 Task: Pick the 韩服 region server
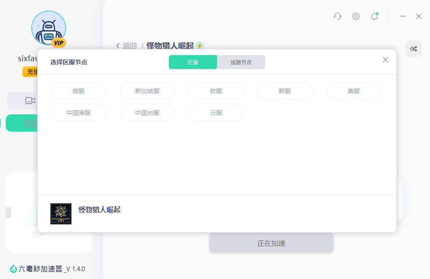[285, 91]
